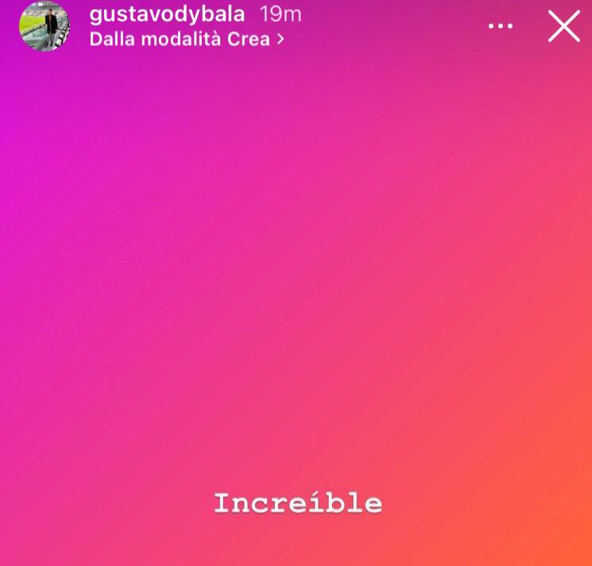This screenshot has height=566, width=592.
Task: Click the gustavodybala username
Action: pos(167,15)
